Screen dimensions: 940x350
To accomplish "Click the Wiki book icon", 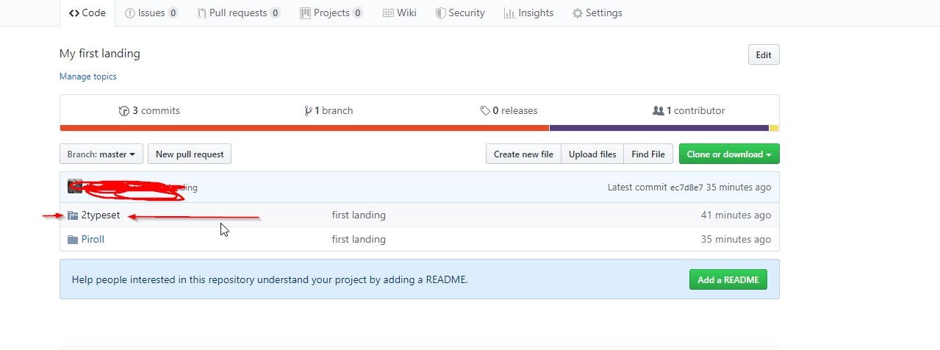I will [388, 13].
